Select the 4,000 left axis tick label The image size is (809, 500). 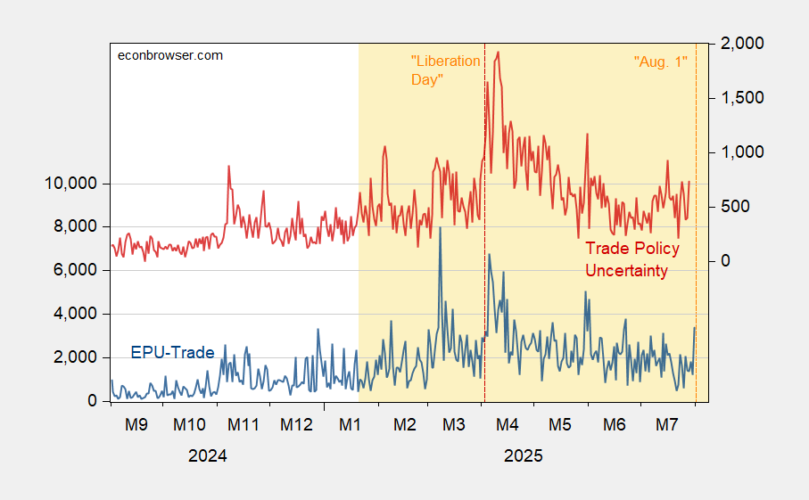pos(73,314)
